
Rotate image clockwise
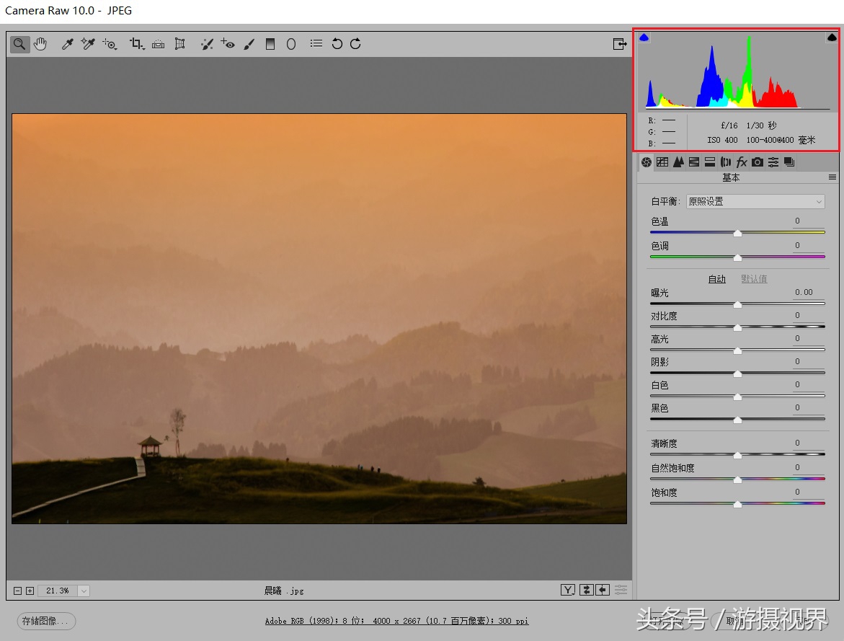point(355,44)
